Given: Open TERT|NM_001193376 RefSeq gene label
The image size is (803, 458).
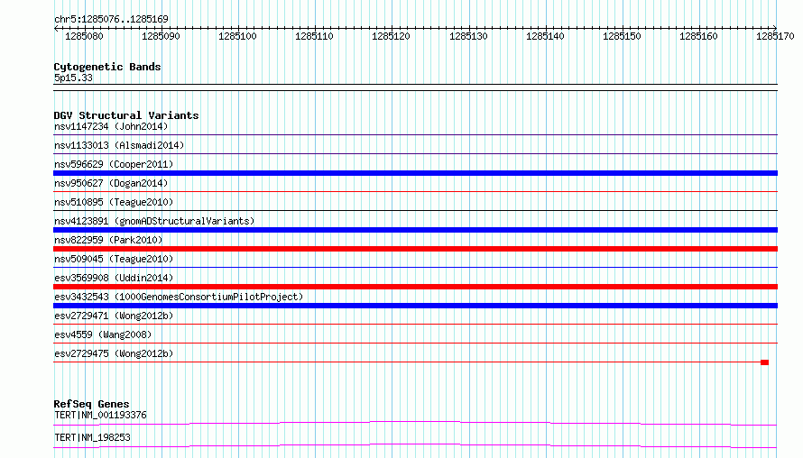Looking at the screenshot, I should pyautogui.click(x=100, y=415).
